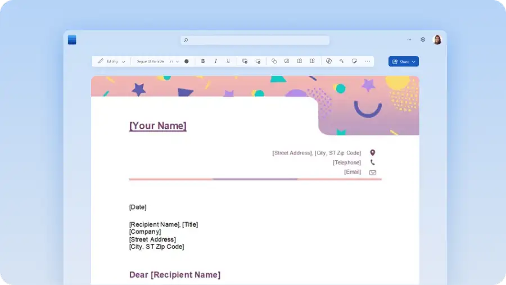
Task: Click into the search bar
Action: [x=255, y=40]
